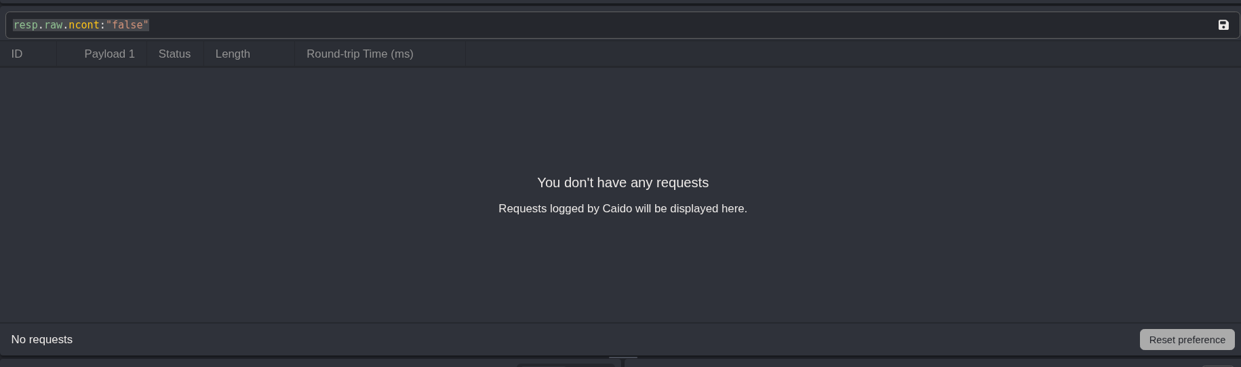
Task: Click the "raw" token in the filter
Action: (54, 25)
